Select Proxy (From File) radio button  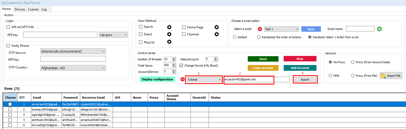point(353,76)
